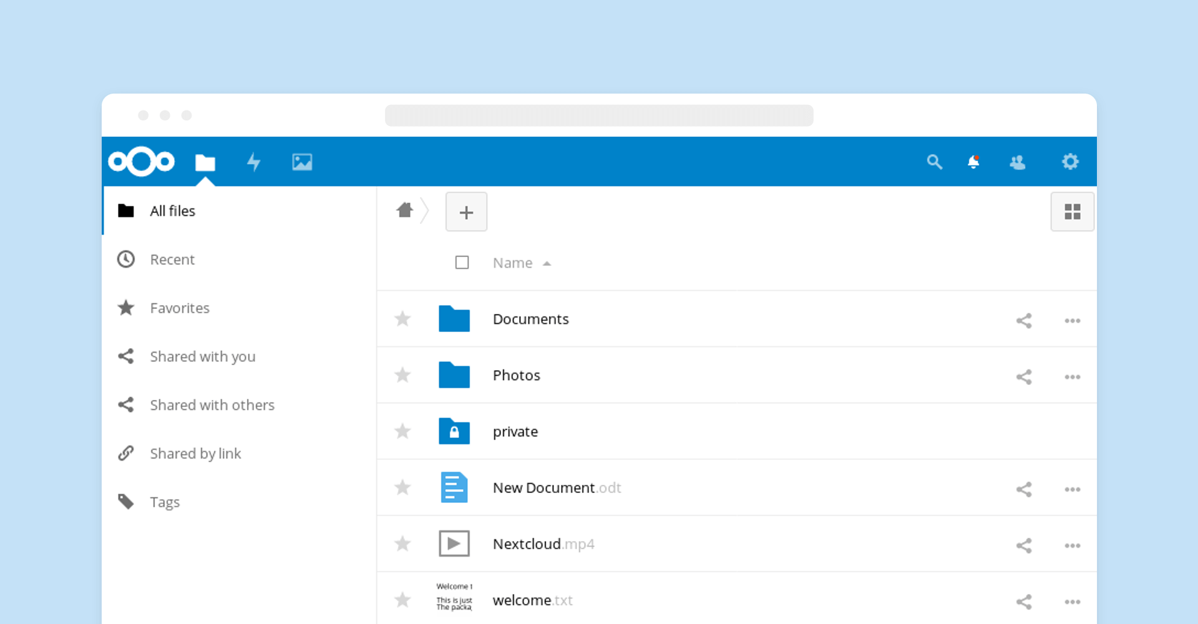Open the Gallery app in header
This screenshot has width=1198, height=624.
[302, 162]
